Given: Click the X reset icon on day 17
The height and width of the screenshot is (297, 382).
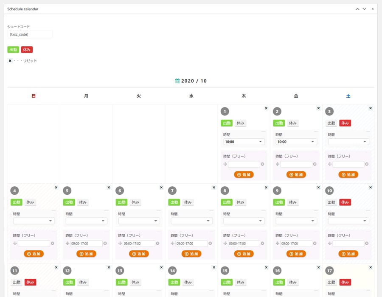Looking at the screenshot, I should coord(370,267).
